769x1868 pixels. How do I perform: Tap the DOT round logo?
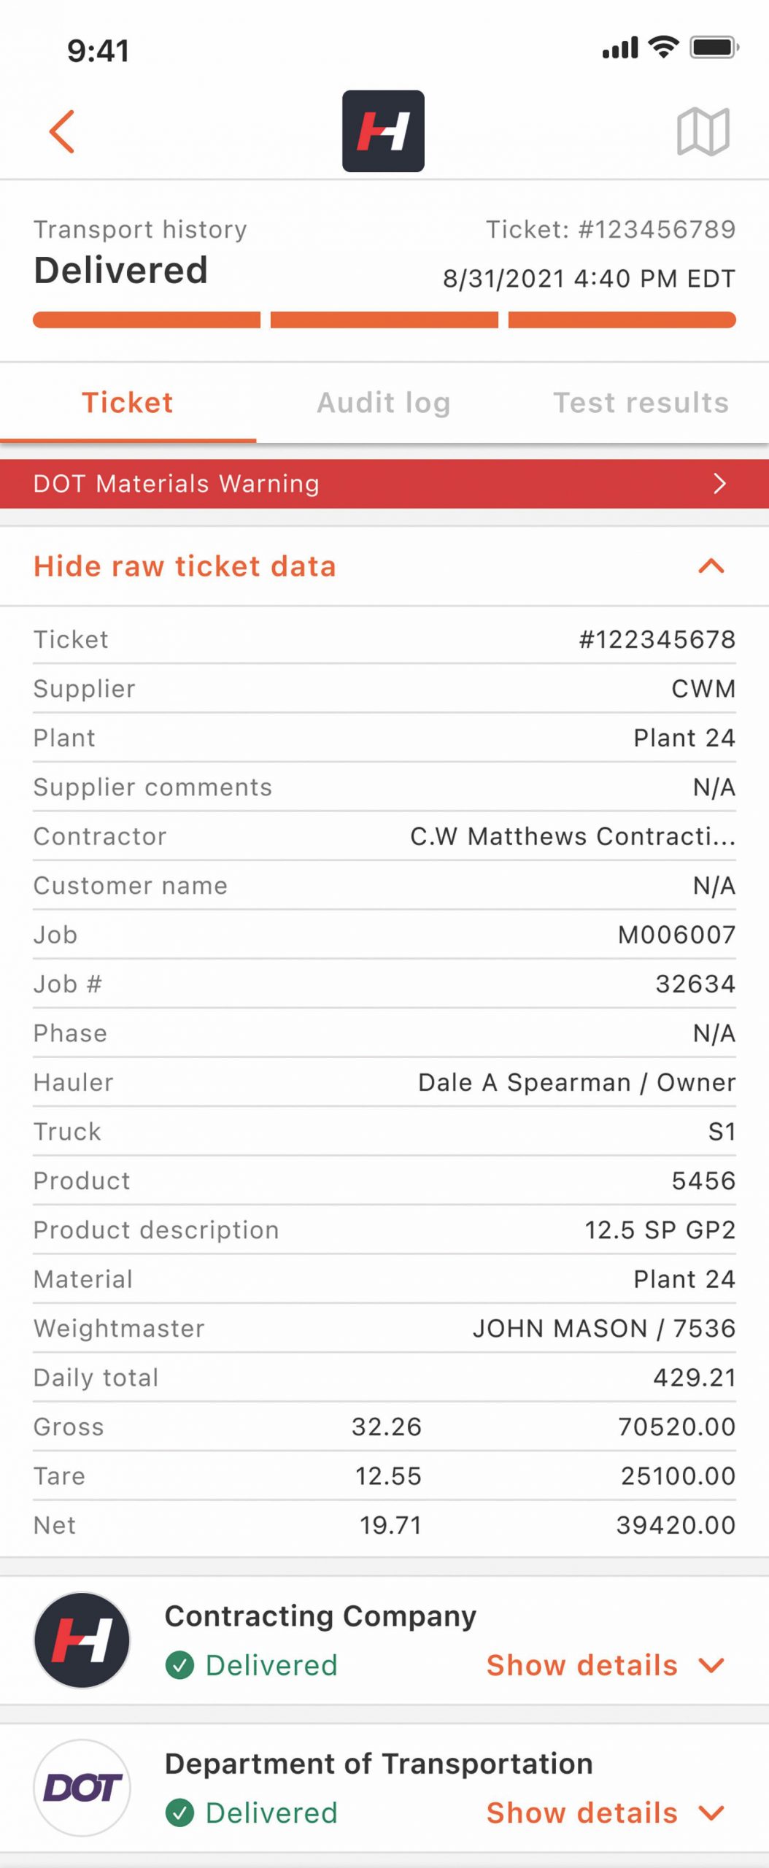click(82, 1788)
